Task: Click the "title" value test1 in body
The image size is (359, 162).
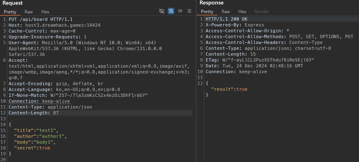Action: 46,130
